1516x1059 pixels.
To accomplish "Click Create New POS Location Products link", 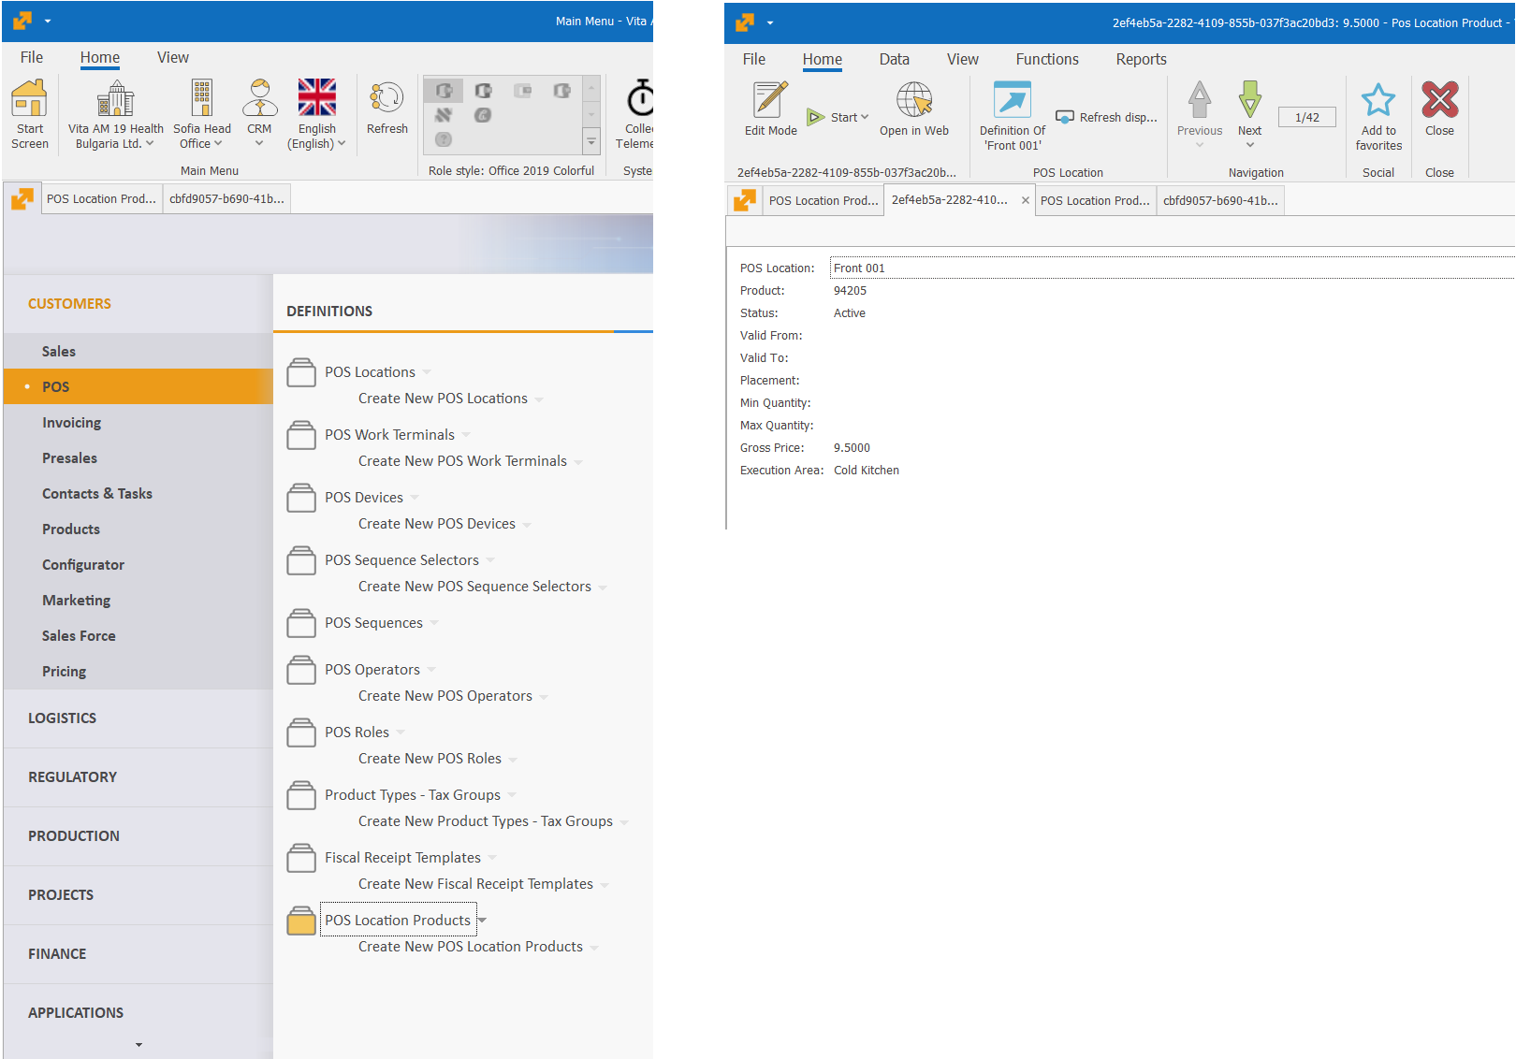I will pos(471,947).
